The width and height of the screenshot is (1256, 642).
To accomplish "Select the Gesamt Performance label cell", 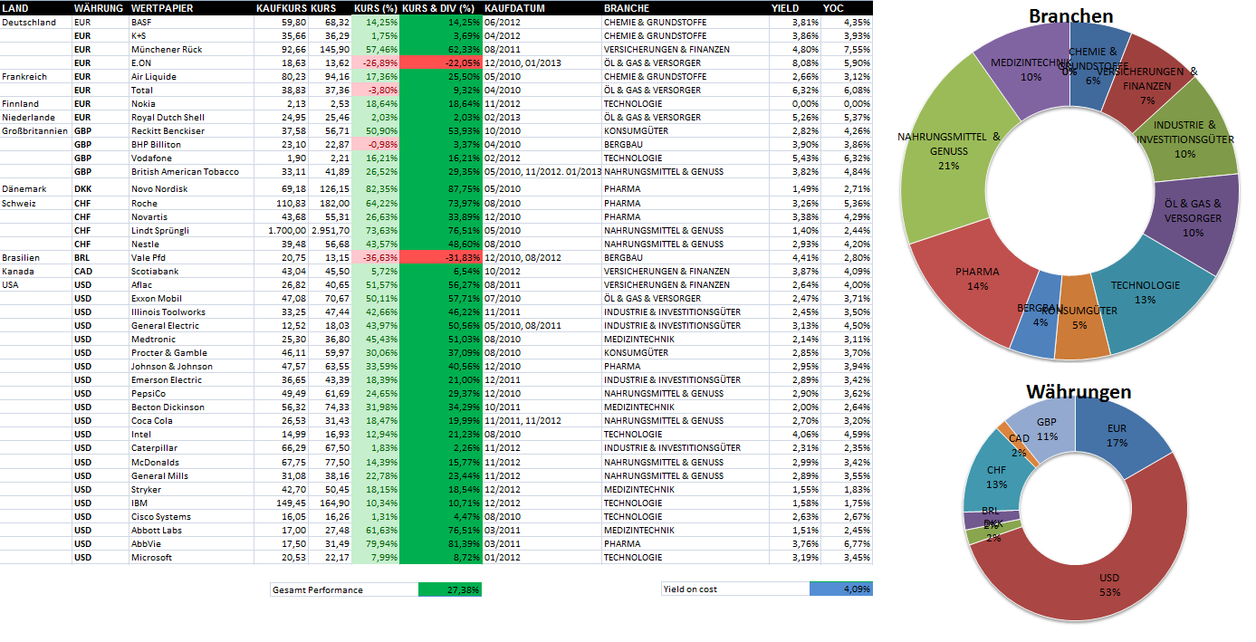I will pyautogui.click(x=344, y=589).
